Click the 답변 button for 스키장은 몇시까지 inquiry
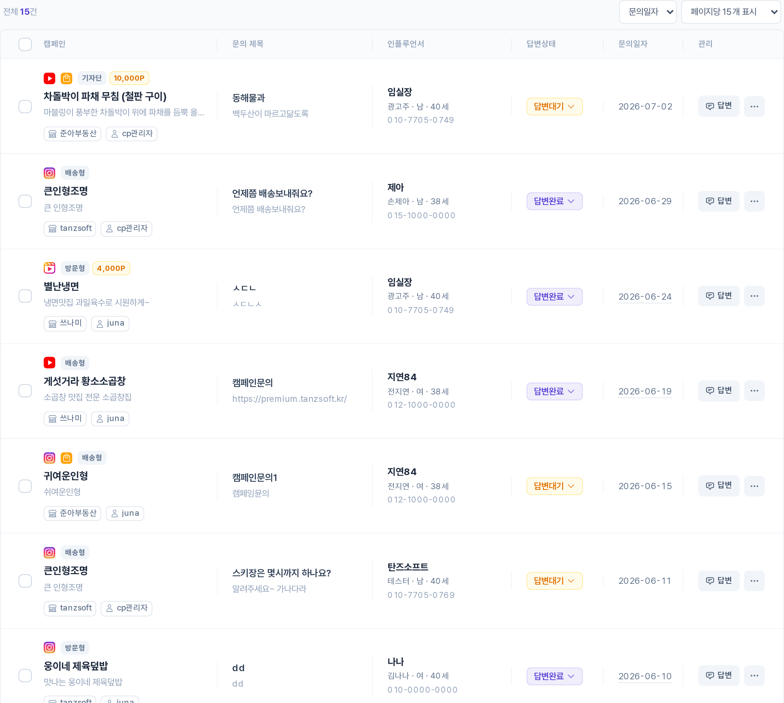The image size is (784, 703). click(719, 581)
